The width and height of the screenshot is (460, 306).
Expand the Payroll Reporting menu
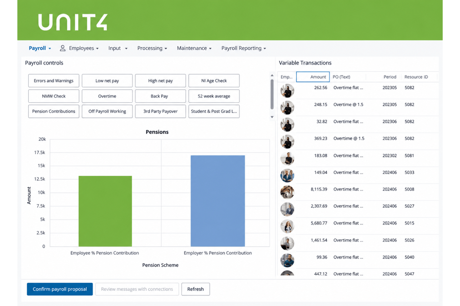244,48
